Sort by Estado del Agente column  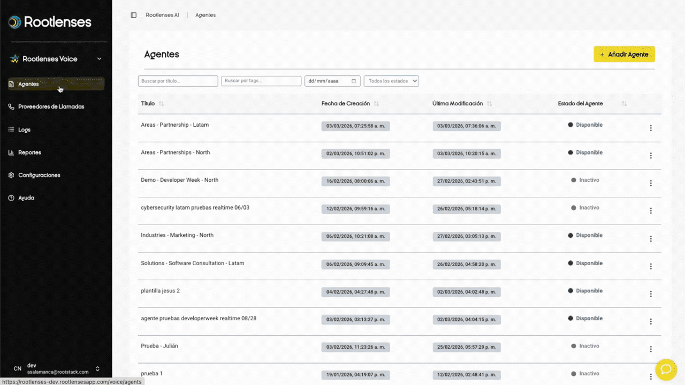(624, 104)
